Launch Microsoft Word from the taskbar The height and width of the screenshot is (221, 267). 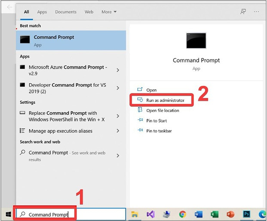(198, 214)
